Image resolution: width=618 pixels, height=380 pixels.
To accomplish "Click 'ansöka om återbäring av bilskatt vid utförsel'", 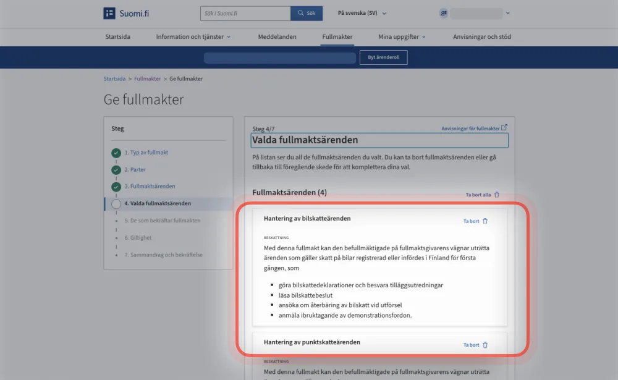I will (x=340, y=305).
